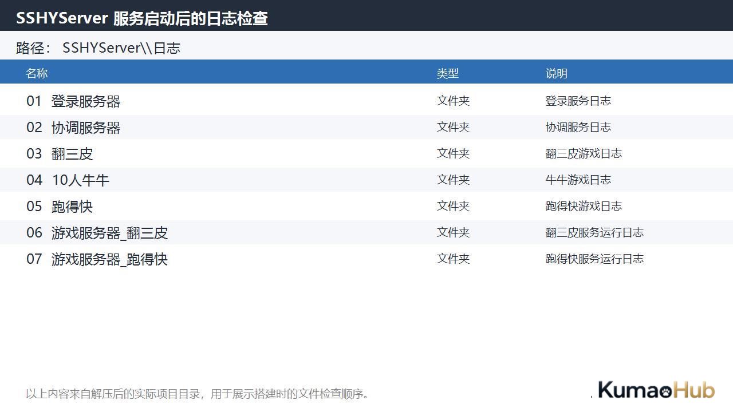Click 文件夹 type in 协调服务器 row

[x=453, y=127]
